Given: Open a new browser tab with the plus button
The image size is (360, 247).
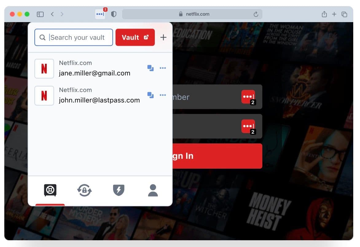Looking at the screenshot, I should pos(334,14).
